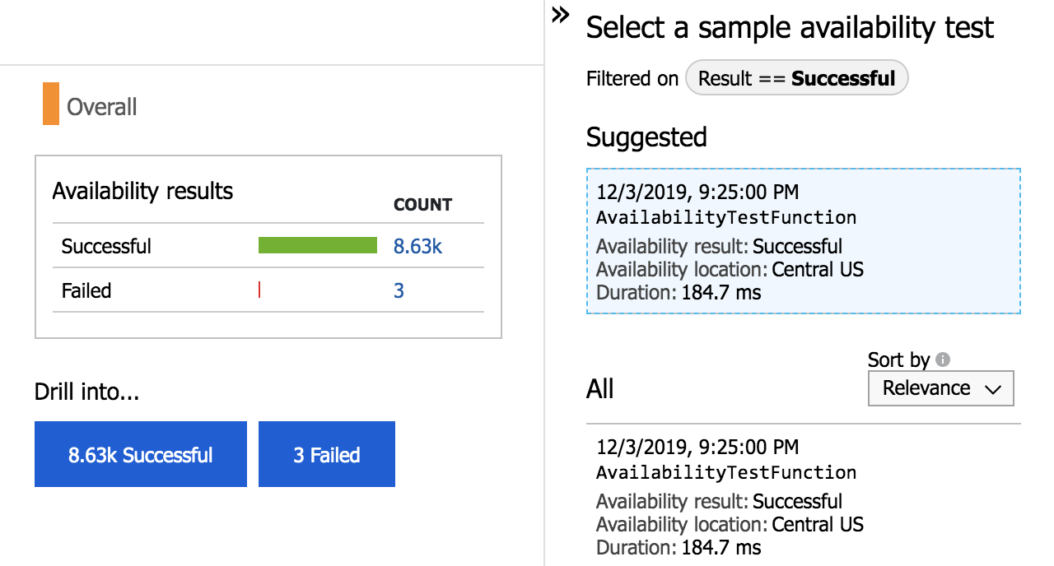Click the Drill into... label
Viewport: 1054px width, 566px height.
pos(87,392)
